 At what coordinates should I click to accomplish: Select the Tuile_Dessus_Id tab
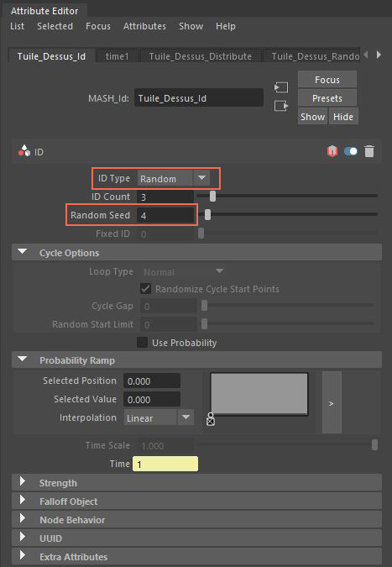[51, 56]
